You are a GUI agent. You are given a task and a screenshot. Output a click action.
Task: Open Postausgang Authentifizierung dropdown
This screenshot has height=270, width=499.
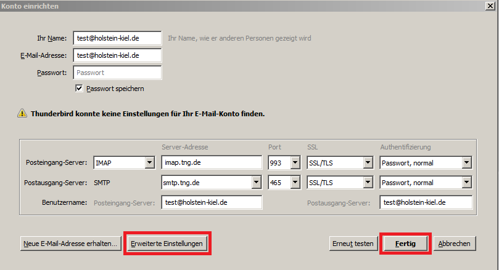(466, 183)
